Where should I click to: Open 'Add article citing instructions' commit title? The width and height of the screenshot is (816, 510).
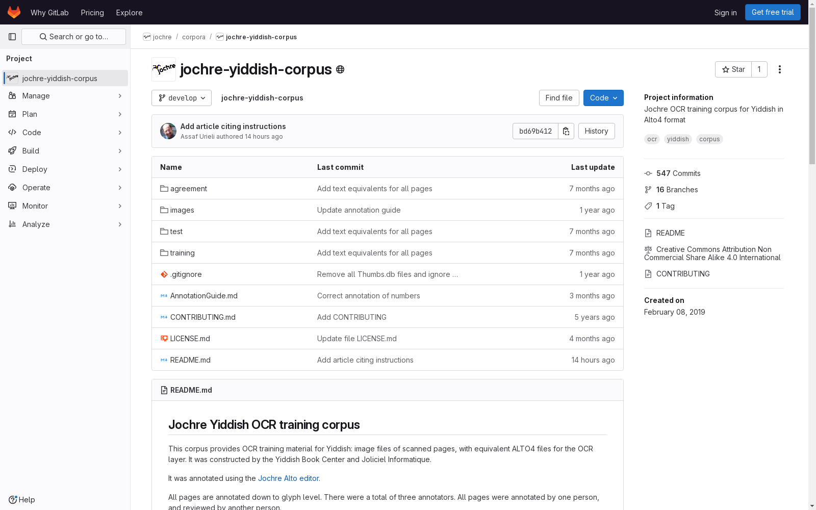tap(233, 126)
